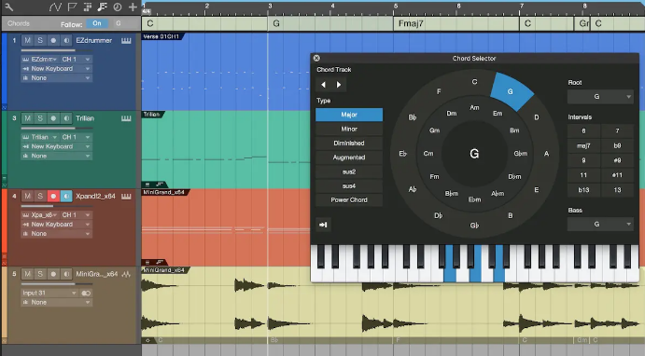Turn off chord Follow On switch
The height and width of the screenshot is (356, 645).
pyautogui.click(x=97, y=23)
